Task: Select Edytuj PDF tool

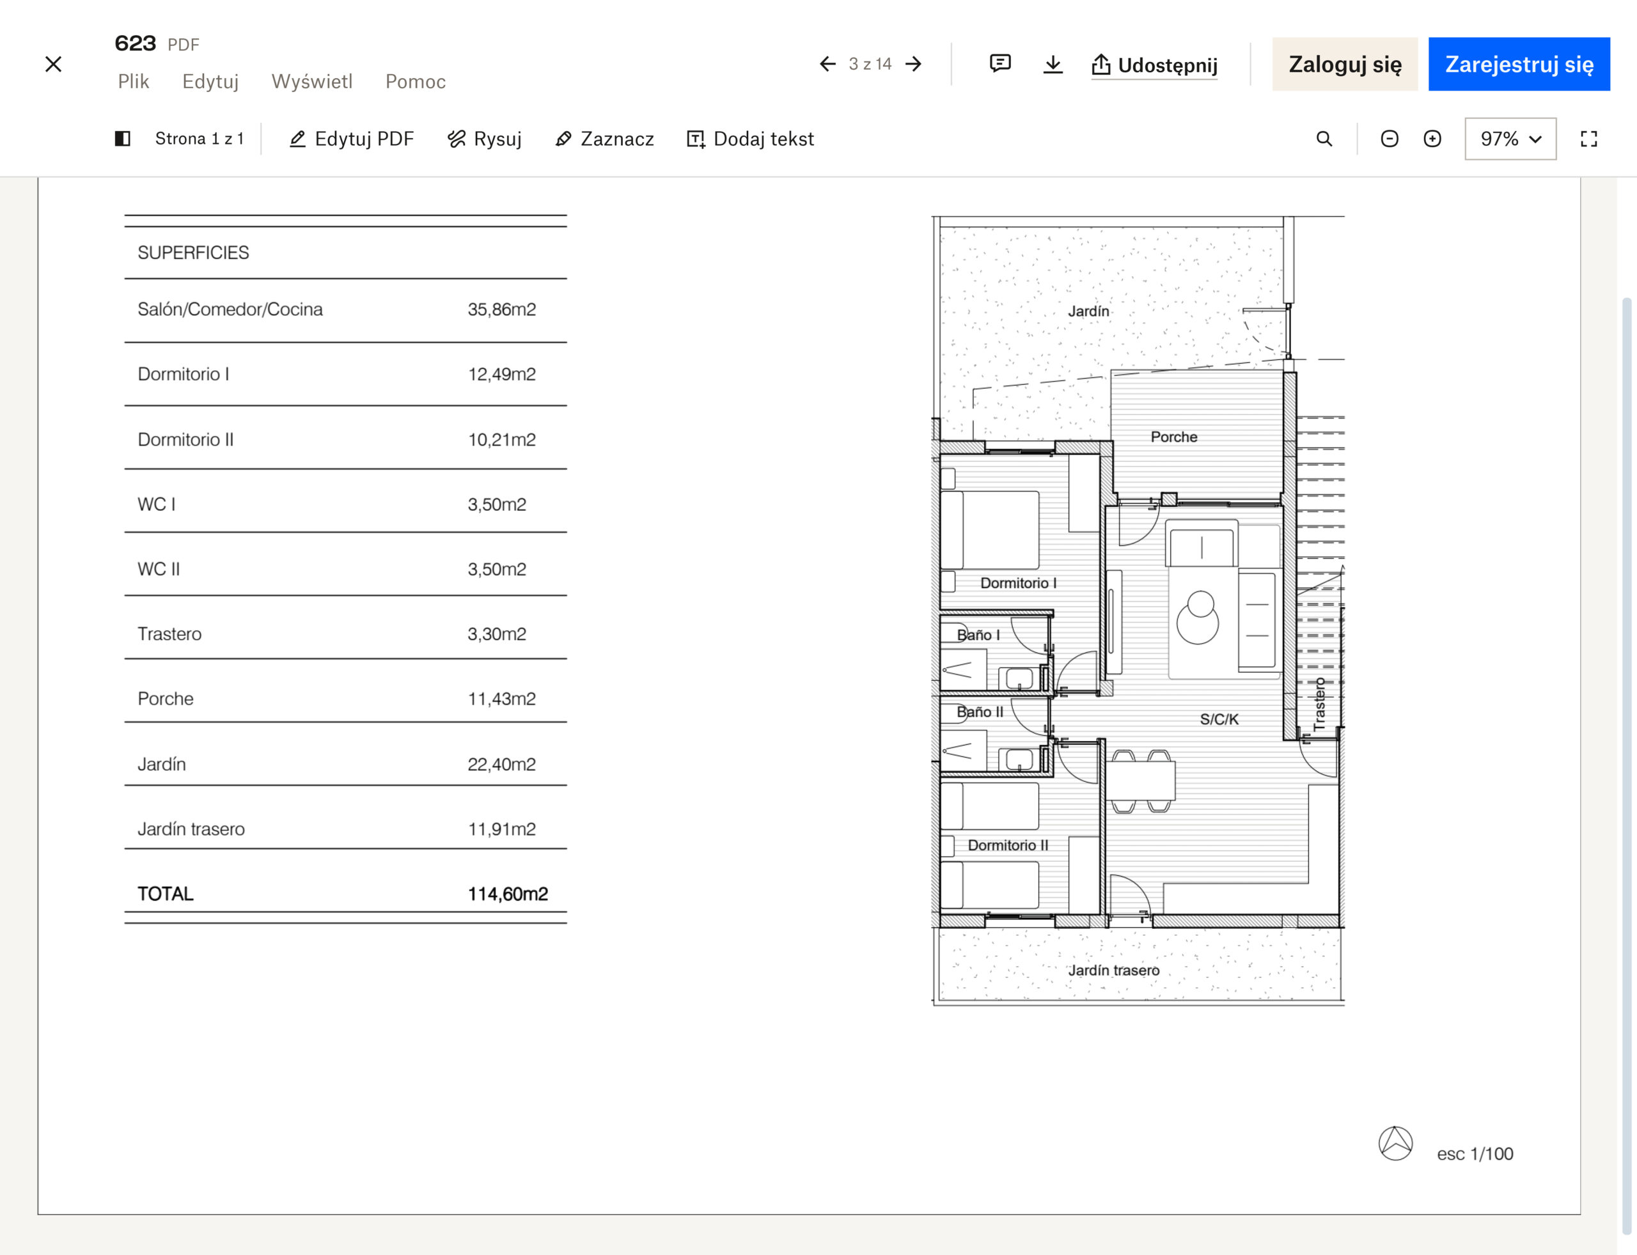Action: point(351,139)
